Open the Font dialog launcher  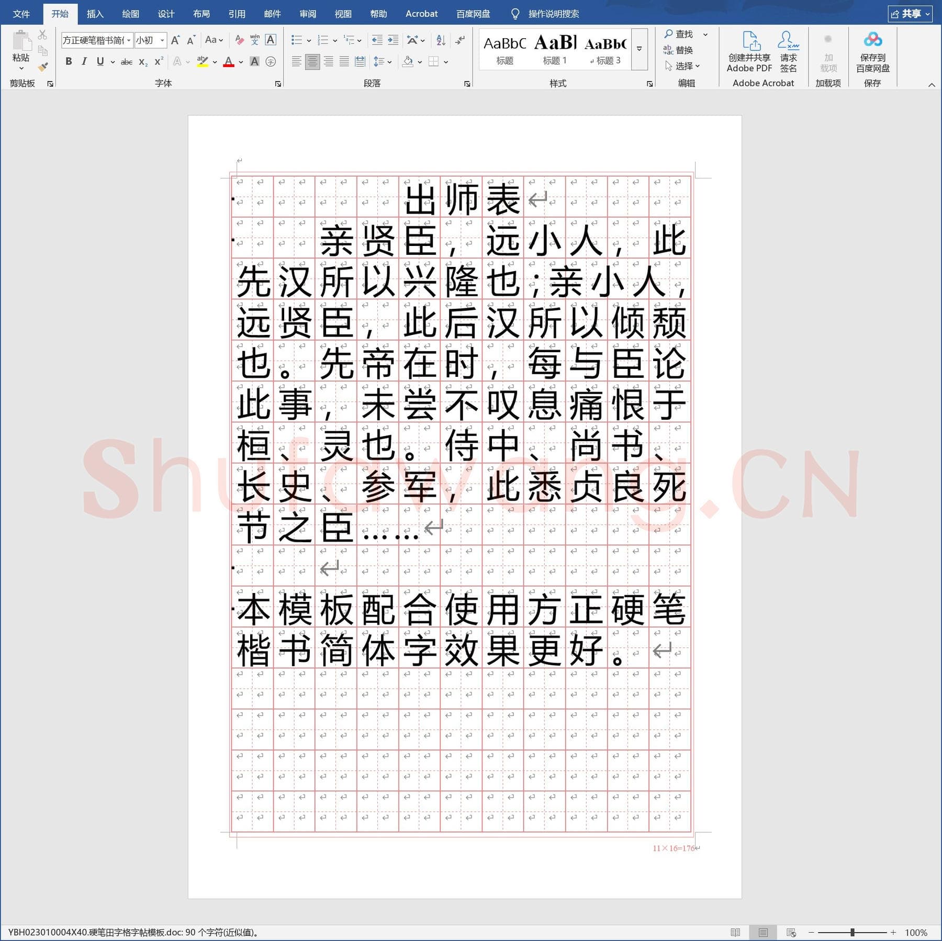point(278,84)
